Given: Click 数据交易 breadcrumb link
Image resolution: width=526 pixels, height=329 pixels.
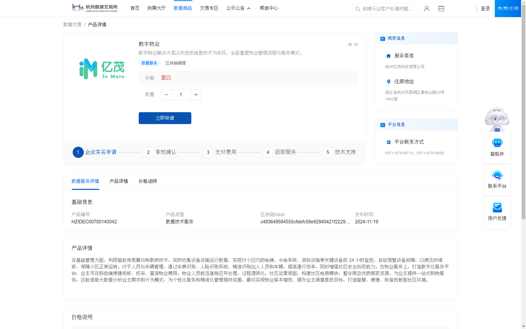Looking at the screenshot, I should (x=72, y=25).
